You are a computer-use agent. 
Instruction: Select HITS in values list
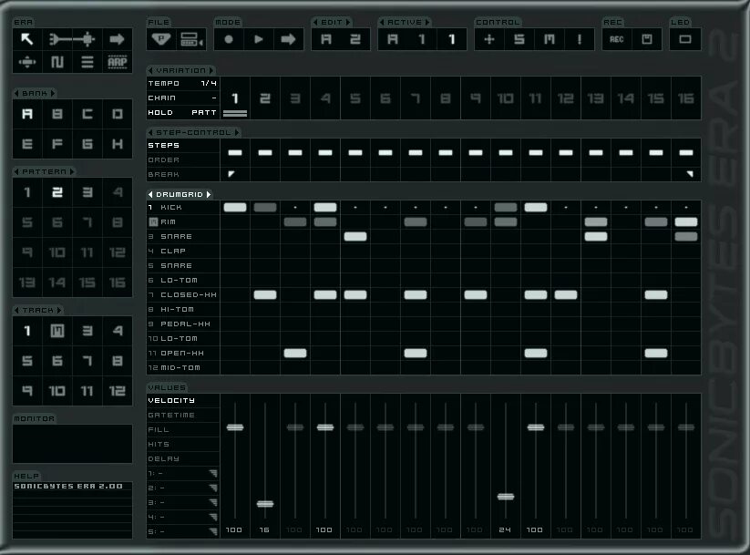(159, 444)
